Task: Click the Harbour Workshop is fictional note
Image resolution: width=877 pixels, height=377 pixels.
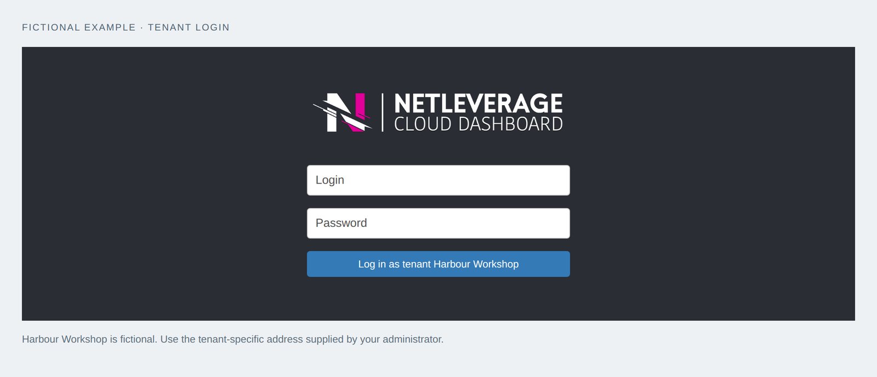Action: tap(89, 339)
